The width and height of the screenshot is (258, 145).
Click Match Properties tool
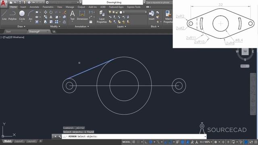(x=168, y=17)
